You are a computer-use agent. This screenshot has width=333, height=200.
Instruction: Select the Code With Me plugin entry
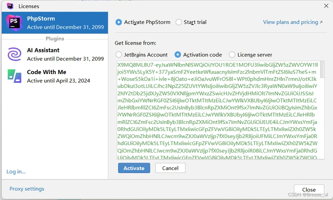[55, 76]
